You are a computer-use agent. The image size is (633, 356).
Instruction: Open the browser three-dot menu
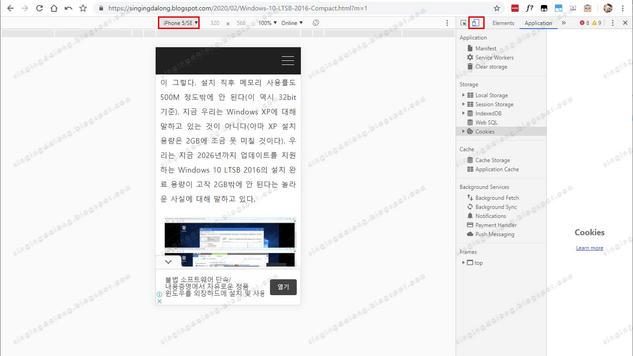coord(624,8)
